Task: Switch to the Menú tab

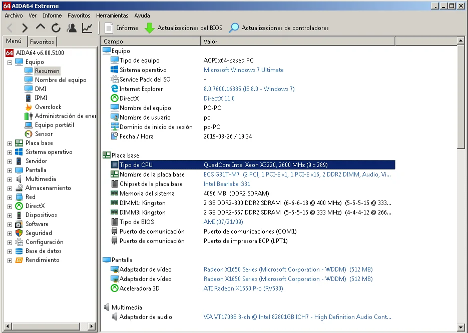Action: [x=14, y=41]
